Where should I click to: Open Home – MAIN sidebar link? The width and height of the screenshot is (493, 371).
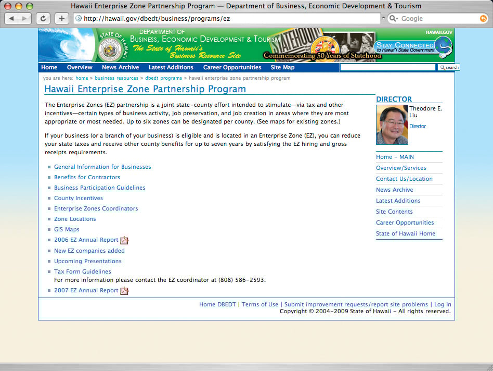point(395,157)
